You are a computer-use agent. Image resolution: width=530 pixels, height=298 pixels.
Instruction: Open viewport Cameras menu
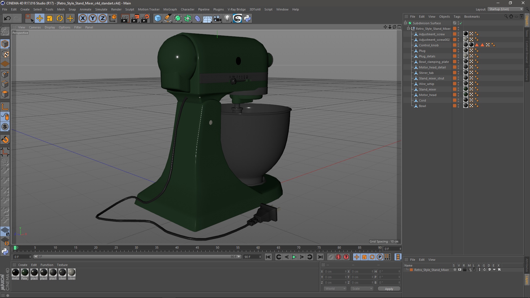click(35, 27)
